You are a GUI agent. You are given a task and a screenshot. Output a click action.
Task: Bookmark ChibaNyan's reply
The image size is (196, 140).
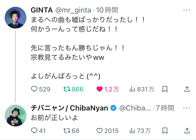point(165,131)
